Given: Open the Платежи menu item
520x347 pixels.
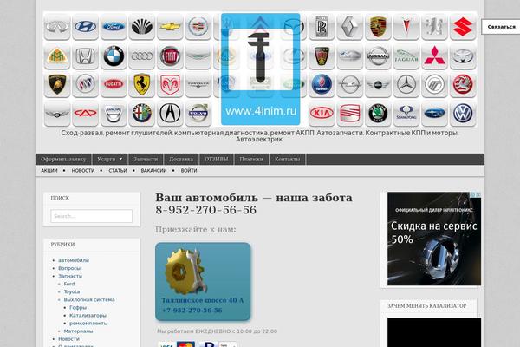Looking at the screenshot, I should coord(251,159).
